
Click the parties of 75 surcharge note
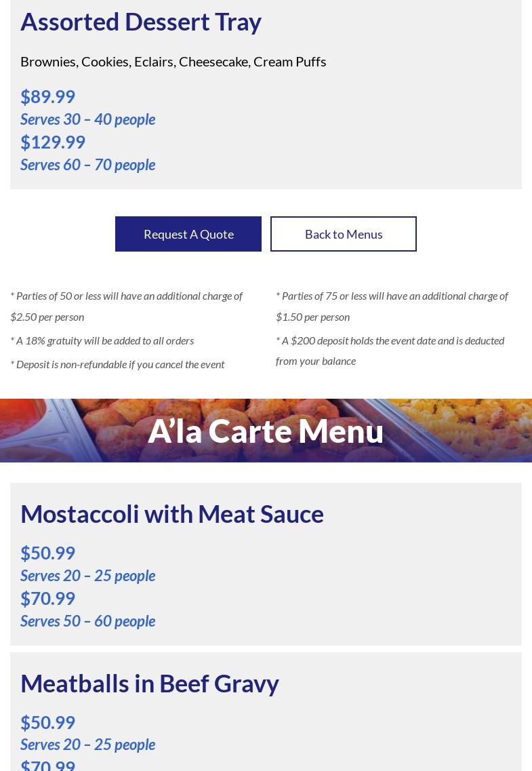click(392, 306)
